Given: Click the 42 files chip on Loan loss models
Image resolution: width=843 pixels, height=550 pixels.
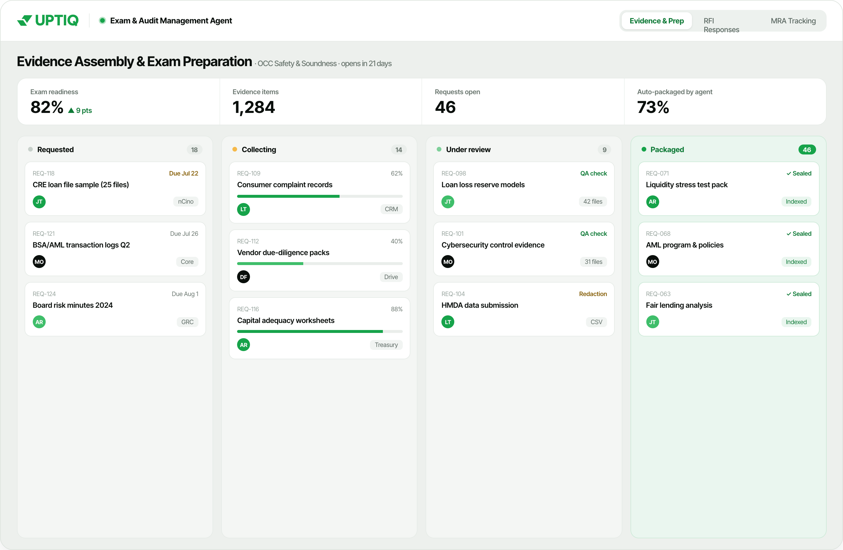Looking at the screenshot, I should 592,202.
